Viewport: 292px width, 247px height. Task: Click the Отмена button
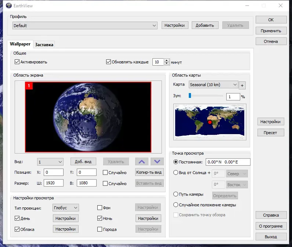tap(271, 41)
